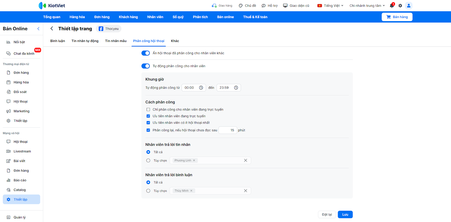Screen dimensions: 451x222
Task: Click the Giao hàng delivery icon
Action: click(214, 6)
